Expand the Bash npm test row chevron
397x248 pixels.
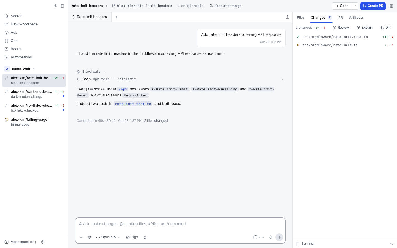click(x=282, y=79)
